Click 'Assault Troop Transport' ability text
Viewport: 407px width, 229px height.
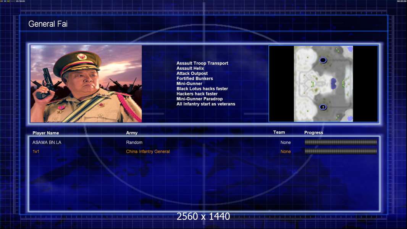pos(202,63)
